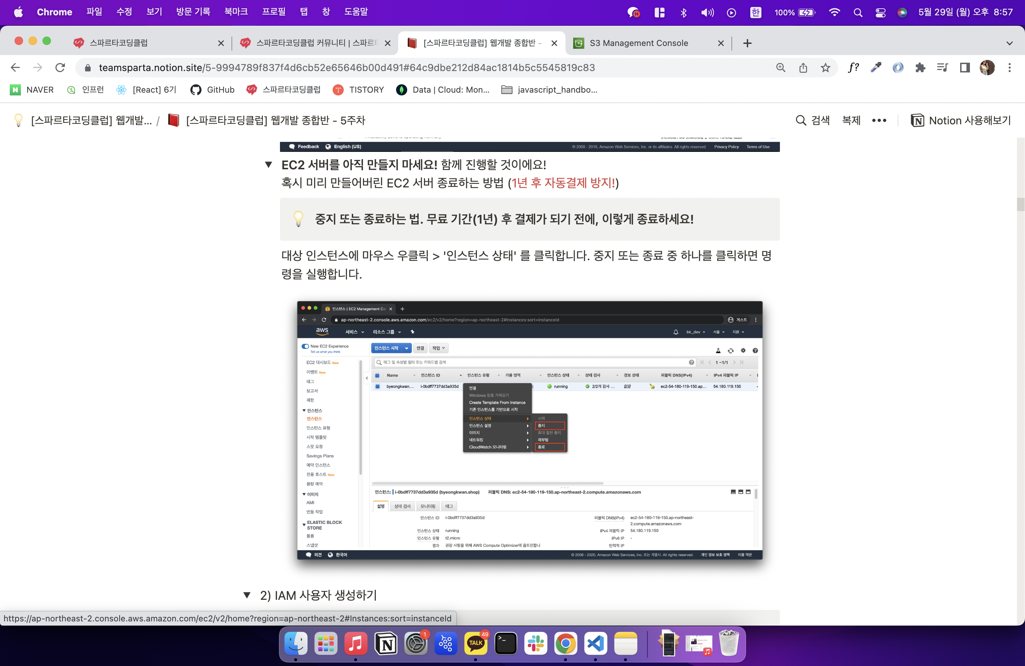This screenshot has width=1025, height=666.
Task: Open the 북마크 menu
Action: tap(236, 12)
